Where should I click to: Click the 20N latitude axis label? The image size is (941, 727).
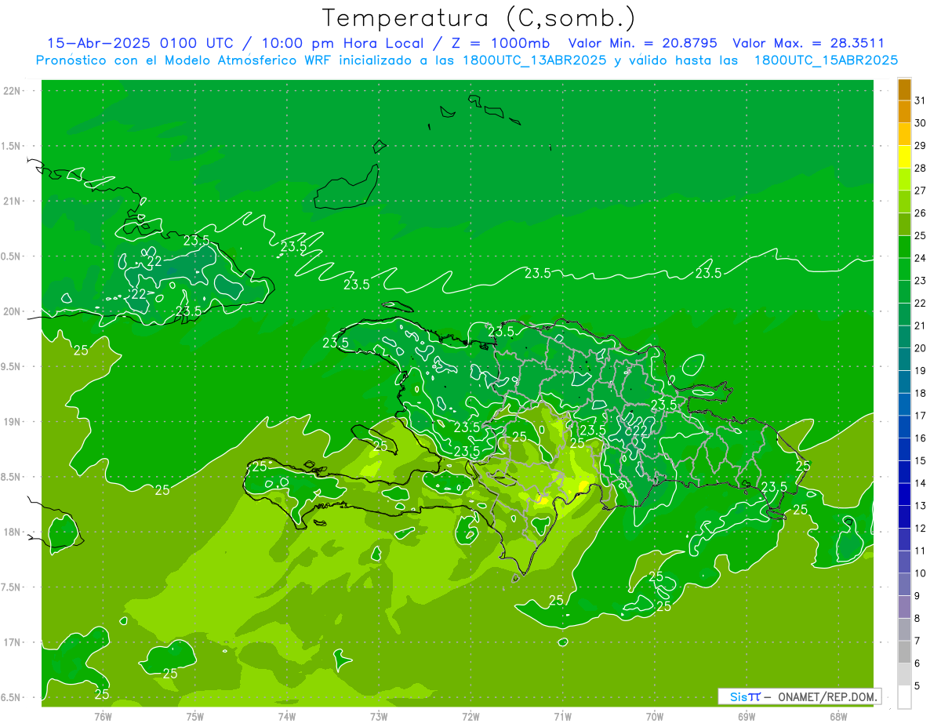[13, 311]
